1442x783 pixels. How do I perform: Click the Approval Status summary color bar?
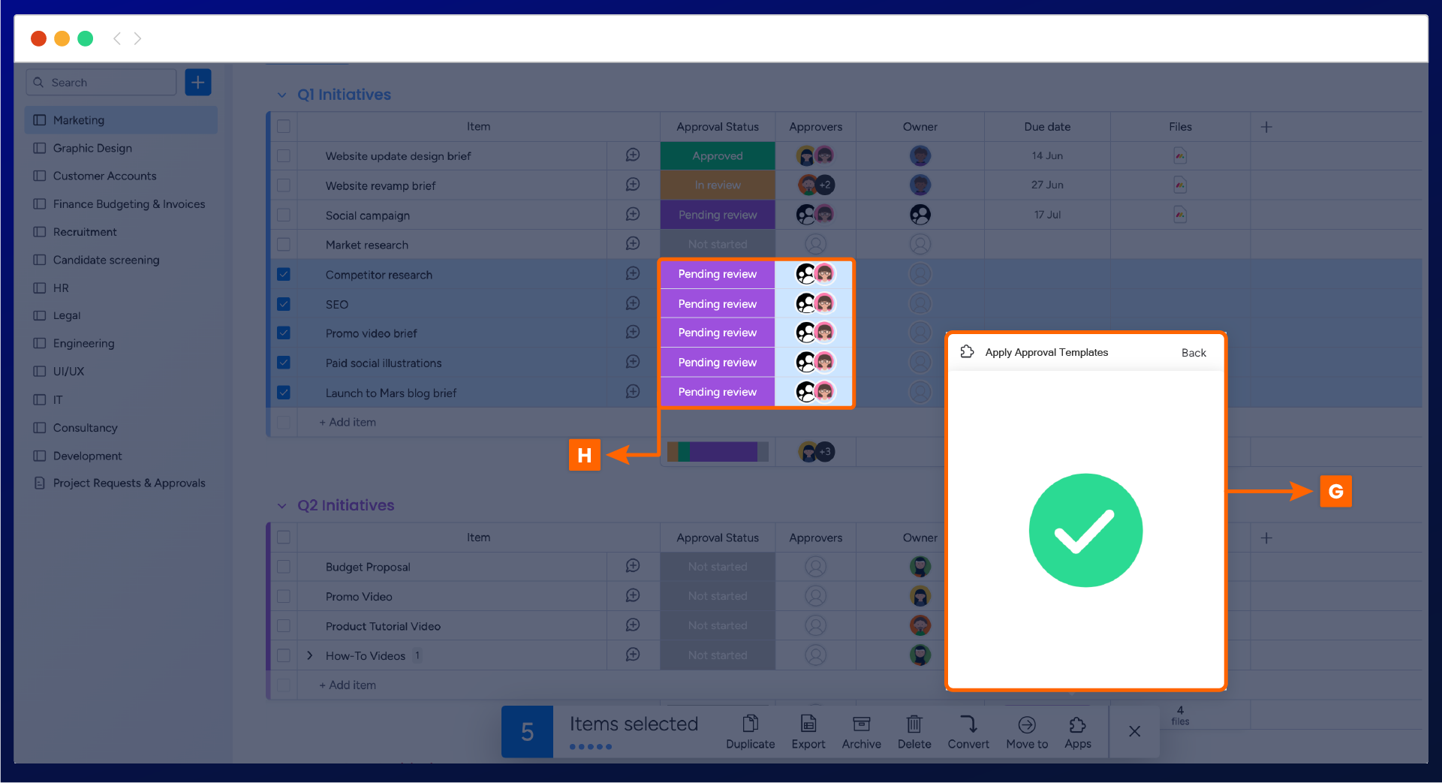[718, 452]
